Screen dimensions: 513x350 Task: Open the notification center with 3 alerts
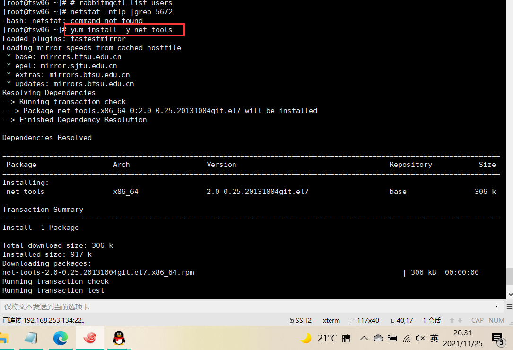498,339
